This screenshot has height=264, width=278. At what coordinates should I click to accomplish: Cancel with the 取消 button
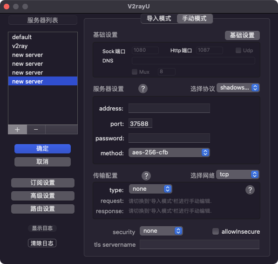[x=42, y=162]
